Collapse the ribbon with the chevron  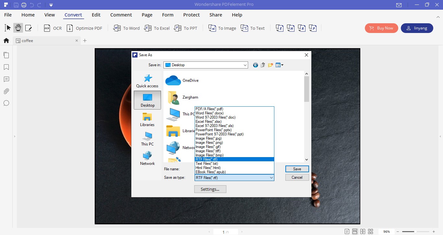[x=438, y=16]
